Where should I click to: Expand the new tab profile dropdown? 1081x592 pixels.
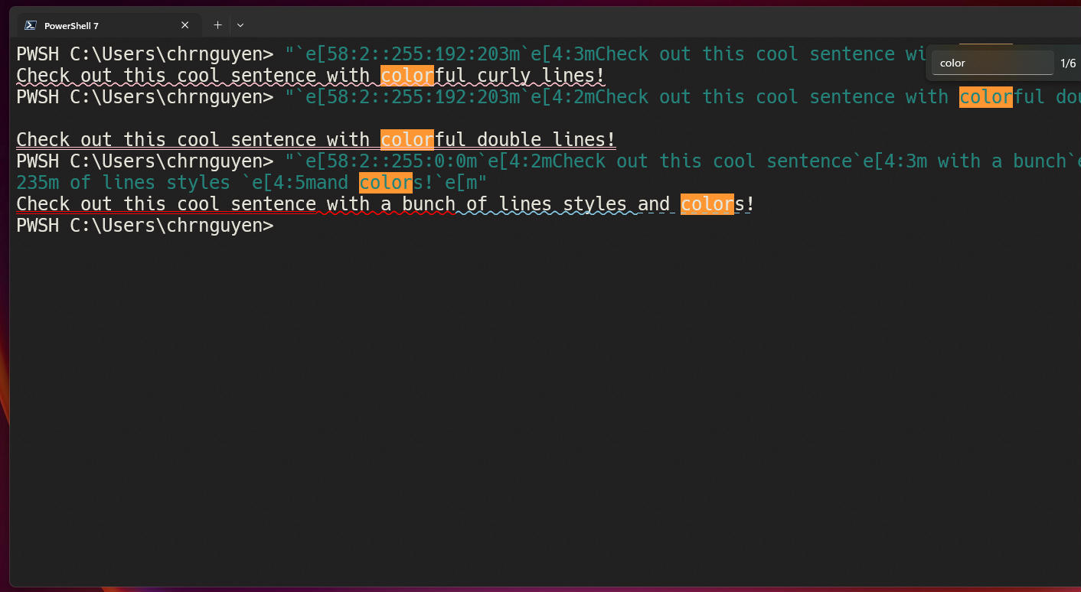click(240, 25)
